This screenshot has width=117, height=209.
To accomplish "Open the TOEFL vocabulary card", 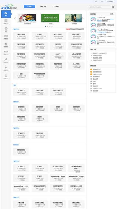I will (76, 46).
